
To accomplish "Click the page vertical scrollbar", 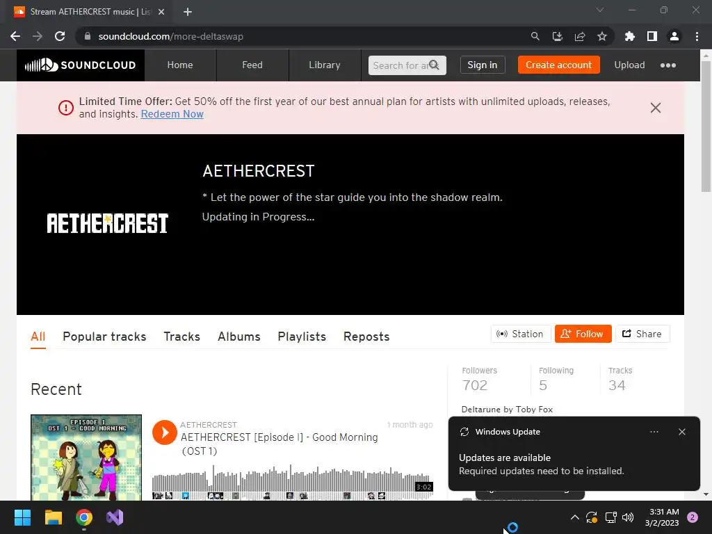I will click(x=706, y=127).
